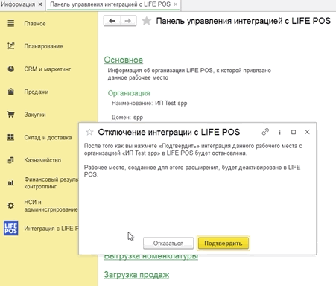Click the Склад и доставка grid icon
Viewport: 336px width, 286px height.
click(10, 137)
